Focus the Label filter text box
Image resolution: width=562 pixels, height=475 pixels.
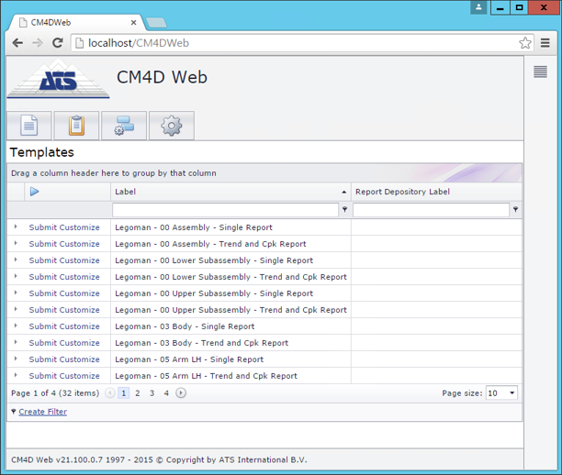226,210
